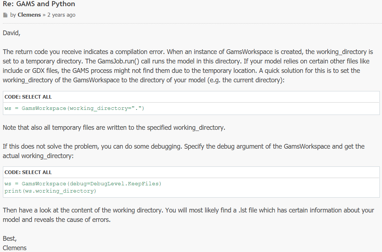Click the post document icon beside "by Clemens"
The image size is (382, 252).
pyautogui.click(x=5, y=15)
